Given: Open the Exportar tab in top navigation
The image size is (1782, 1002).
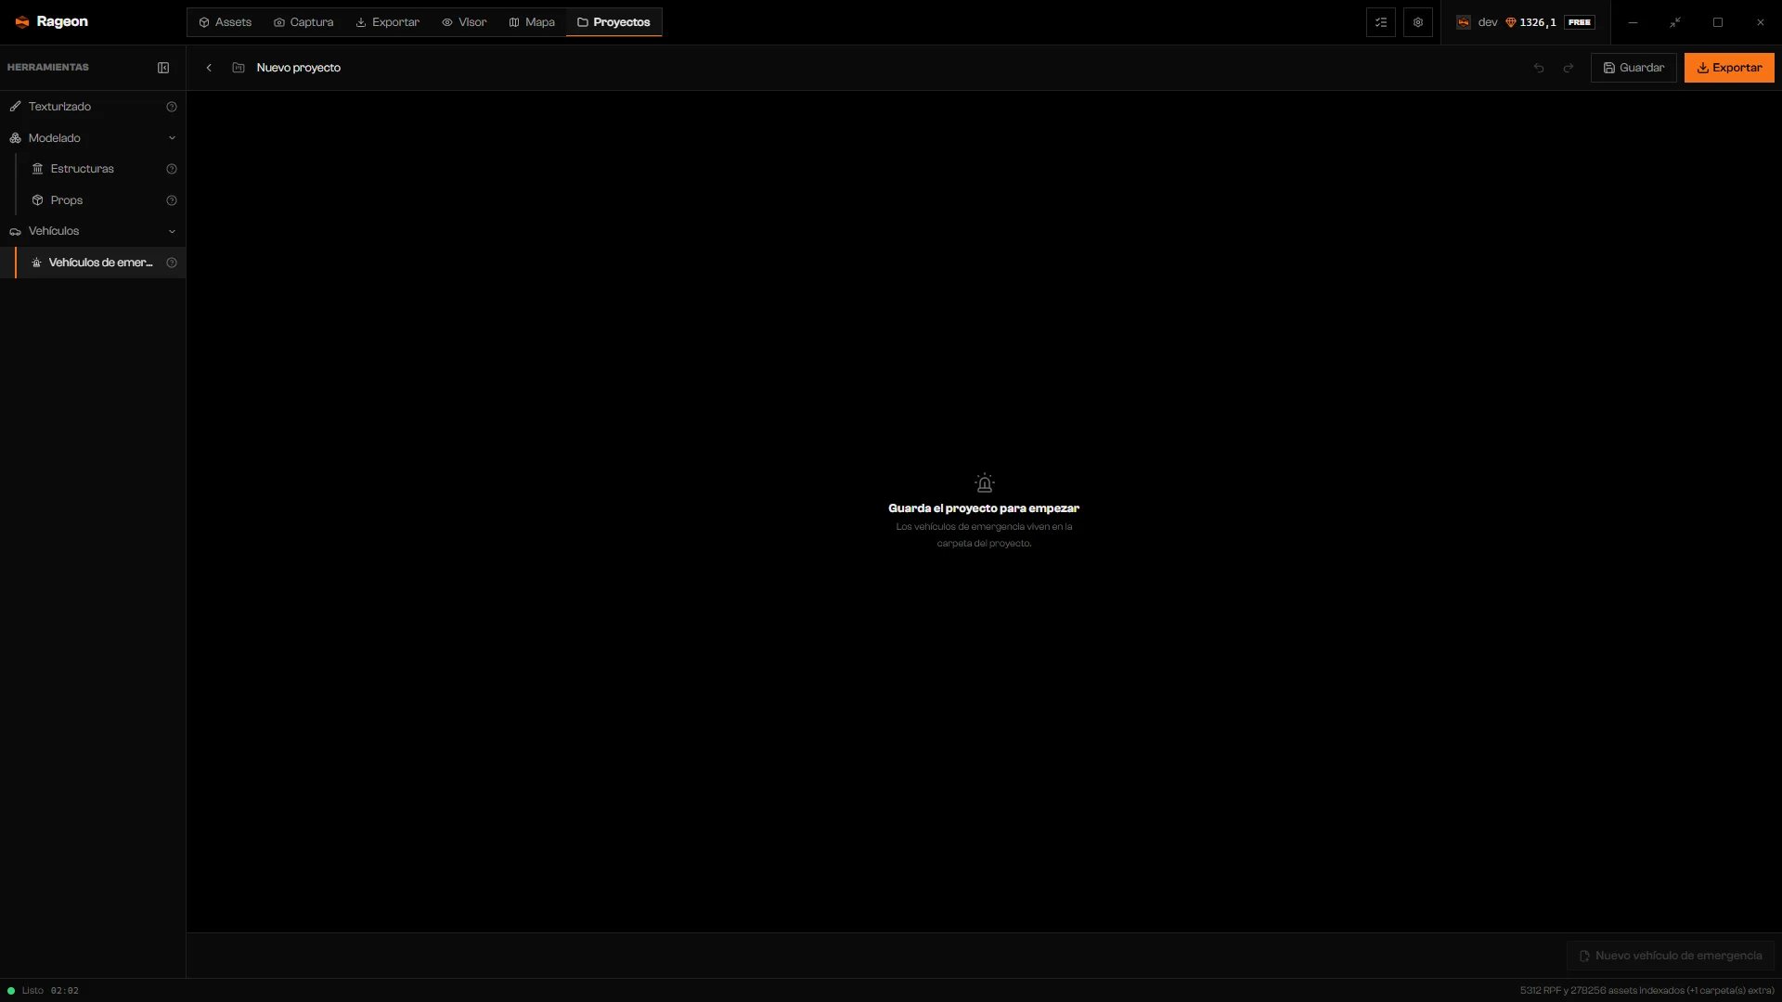Looking at the screenshot, I should (x=387, y=22).
